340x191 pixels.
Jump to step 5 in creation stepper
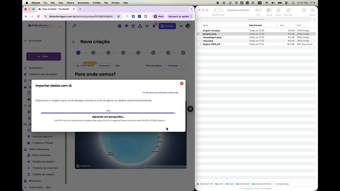tap(138, 53)
